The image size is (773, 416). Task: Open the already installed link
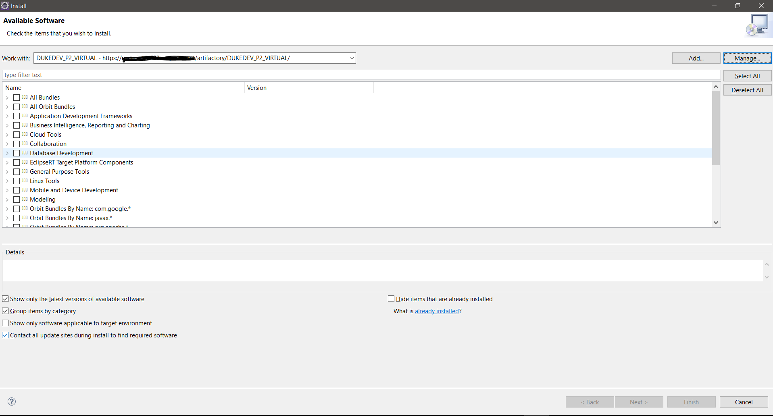[x=437, y=311]
